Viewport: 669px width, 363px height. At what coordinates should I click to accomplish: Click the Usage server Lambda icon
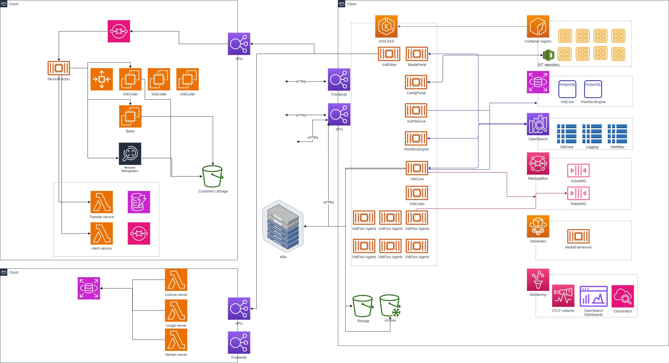(176, 310)
